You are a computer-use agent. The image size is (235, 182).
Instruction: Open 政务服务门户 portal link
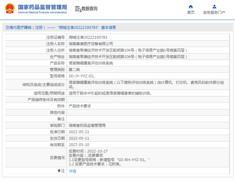coord(214,12)
